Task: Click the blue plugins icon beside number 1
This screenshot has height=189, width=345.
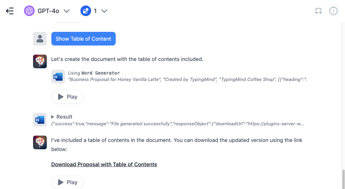Action: click(x=86, y=11)
